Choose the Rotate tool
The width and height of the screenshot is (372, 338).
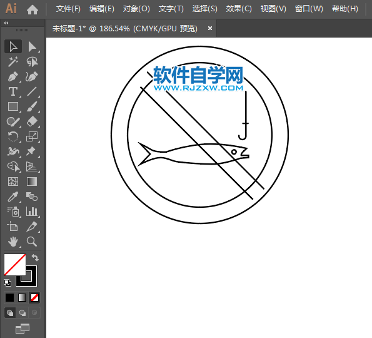tap(13, 136)
